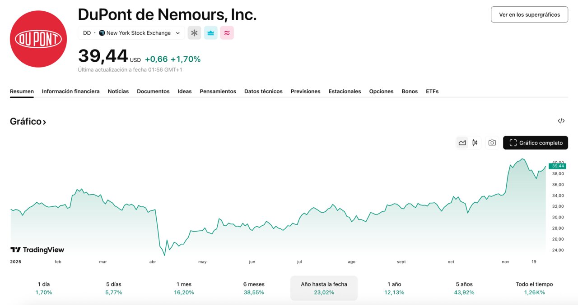Image resolution: width=578 pixels, height=305 pixels.
Task: Open Gráfico completo view
Action: coord(535,143)
